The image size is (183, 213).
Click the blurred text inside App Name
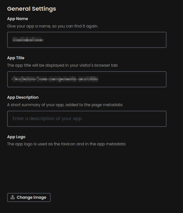(28, 39)
